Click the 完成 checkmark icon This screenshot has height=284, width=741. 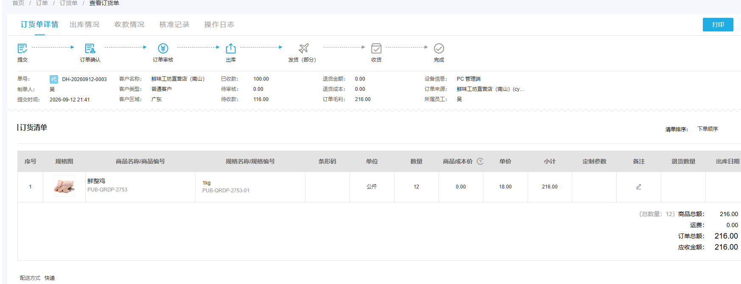pos(439,48)
